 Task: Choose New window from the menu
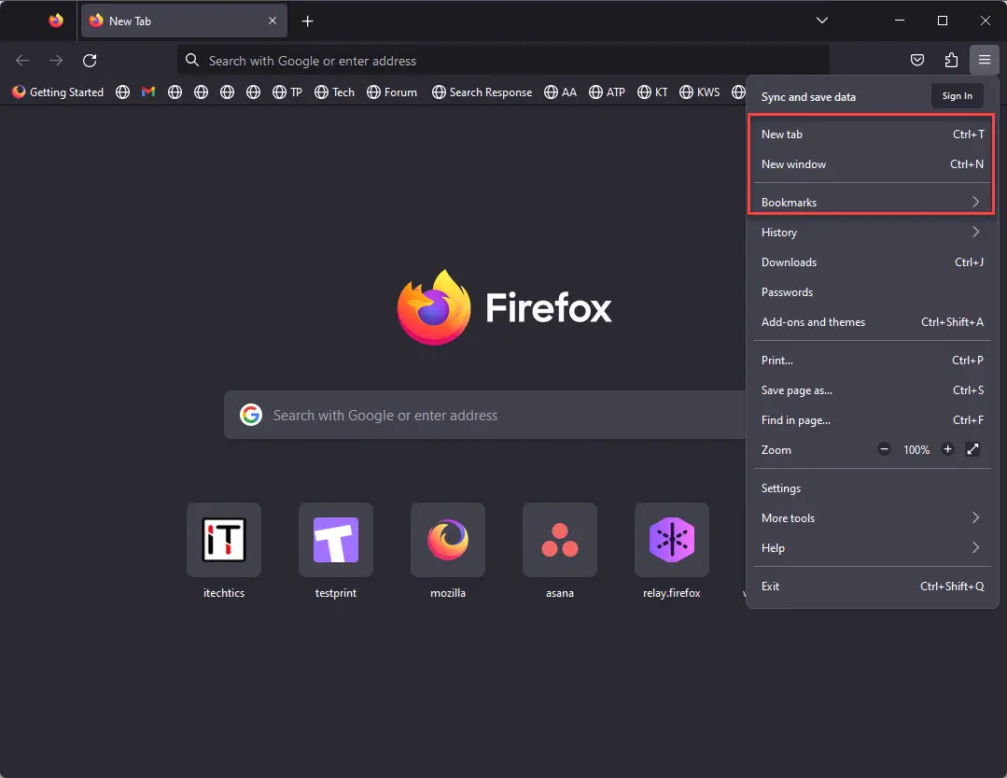[872, 164]
